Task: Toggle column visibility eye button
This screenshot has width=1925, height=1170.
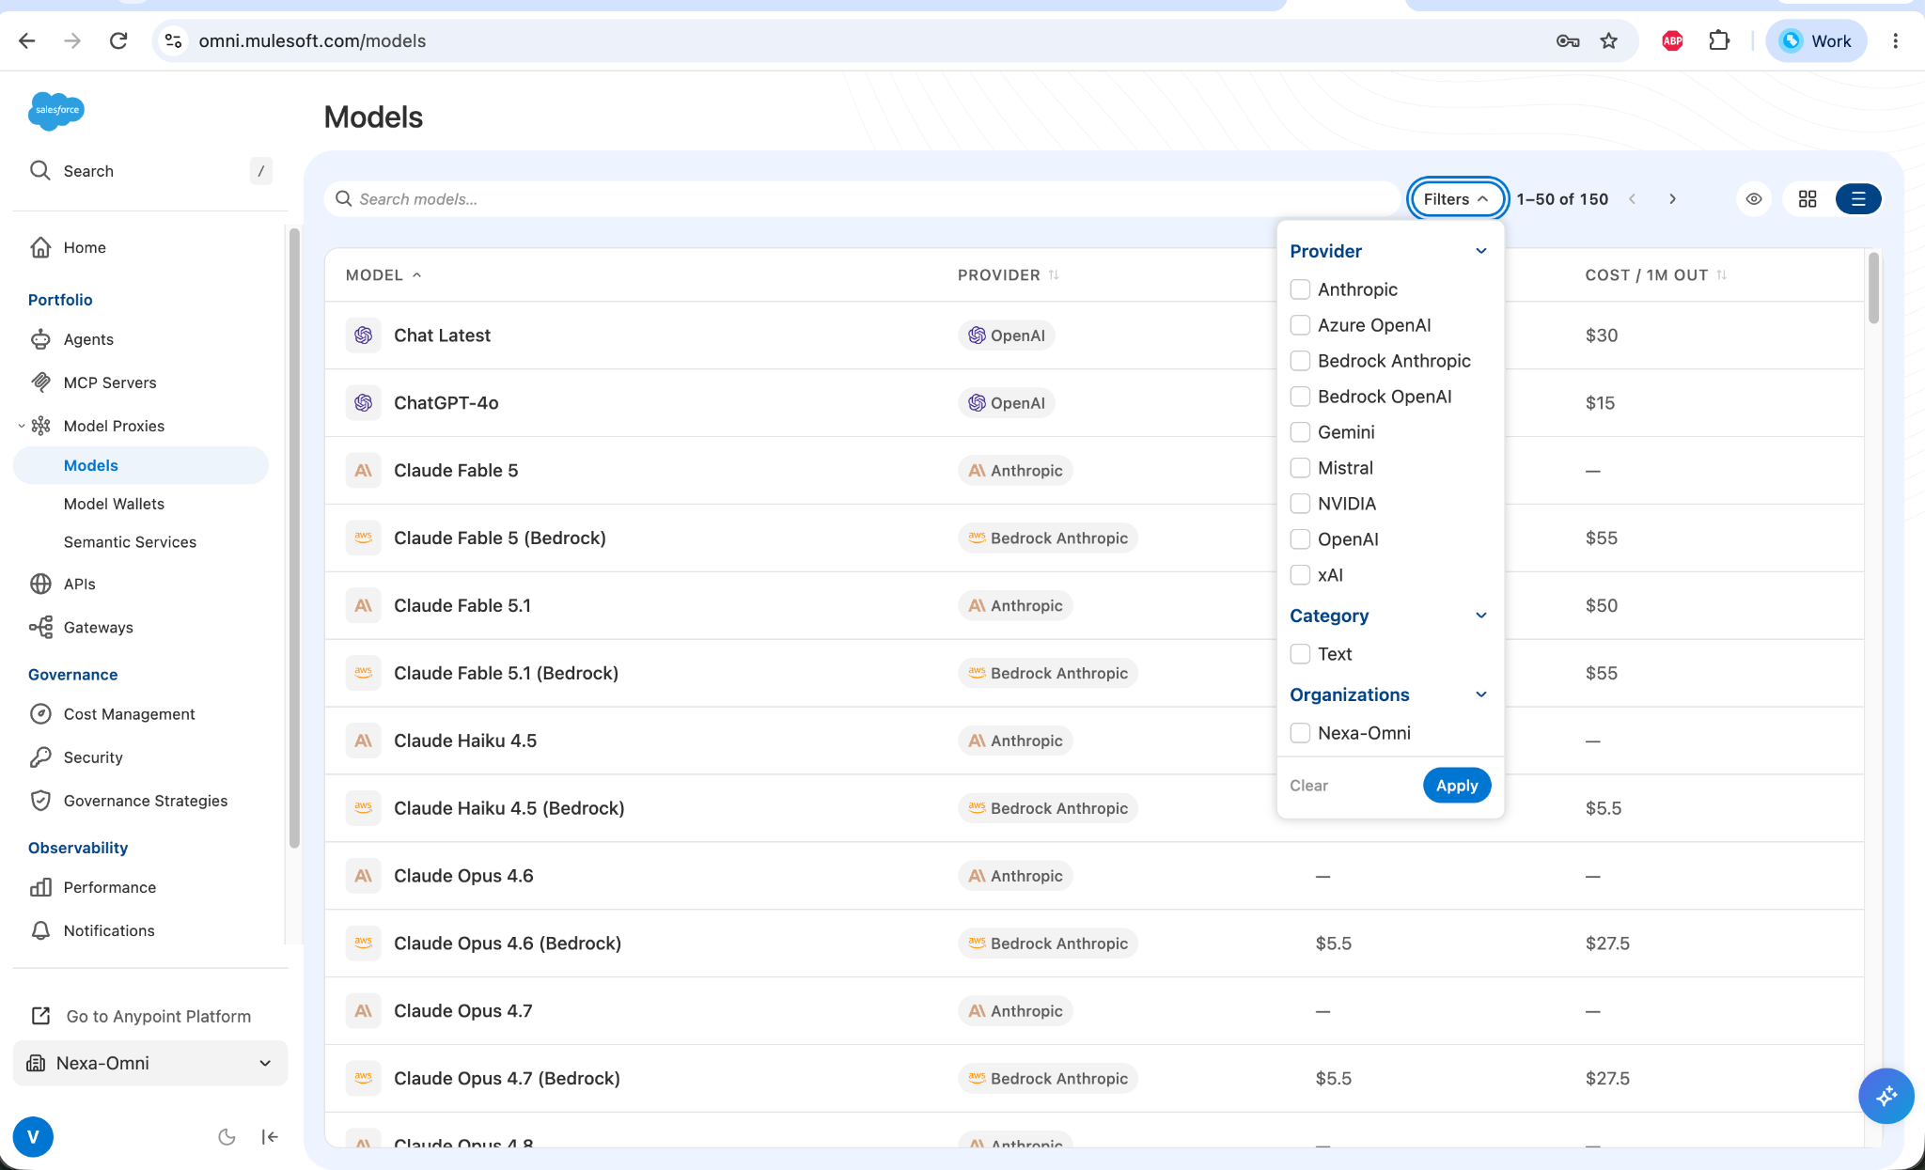Action: point(1754,199)
